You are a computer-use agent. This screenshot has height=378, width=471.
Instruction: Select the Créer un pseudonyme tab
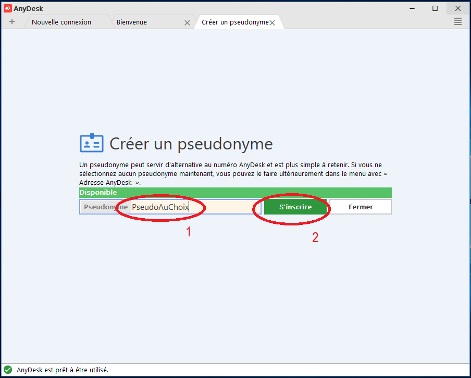click(235, 22)
